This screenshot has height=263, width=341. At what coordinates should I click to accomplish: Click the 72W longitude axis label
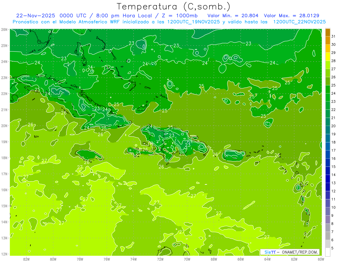coord(160,259)
